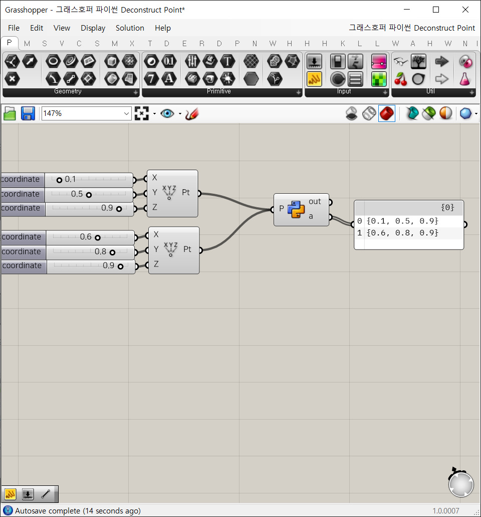Select the green checkered Image Sampler icon

(379, 79)
